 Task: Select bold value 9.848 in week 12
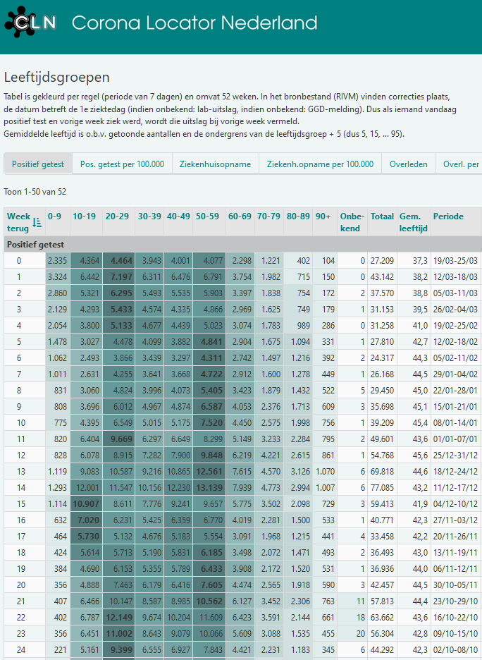click(209, 455)
